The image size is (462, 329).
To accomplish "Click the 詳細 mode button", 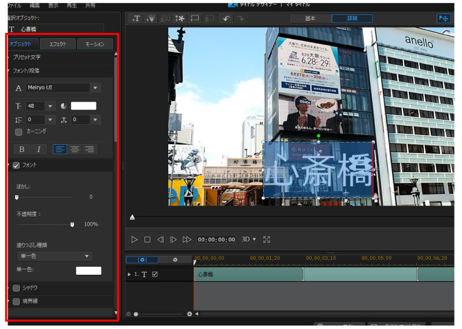I will 352,18.
